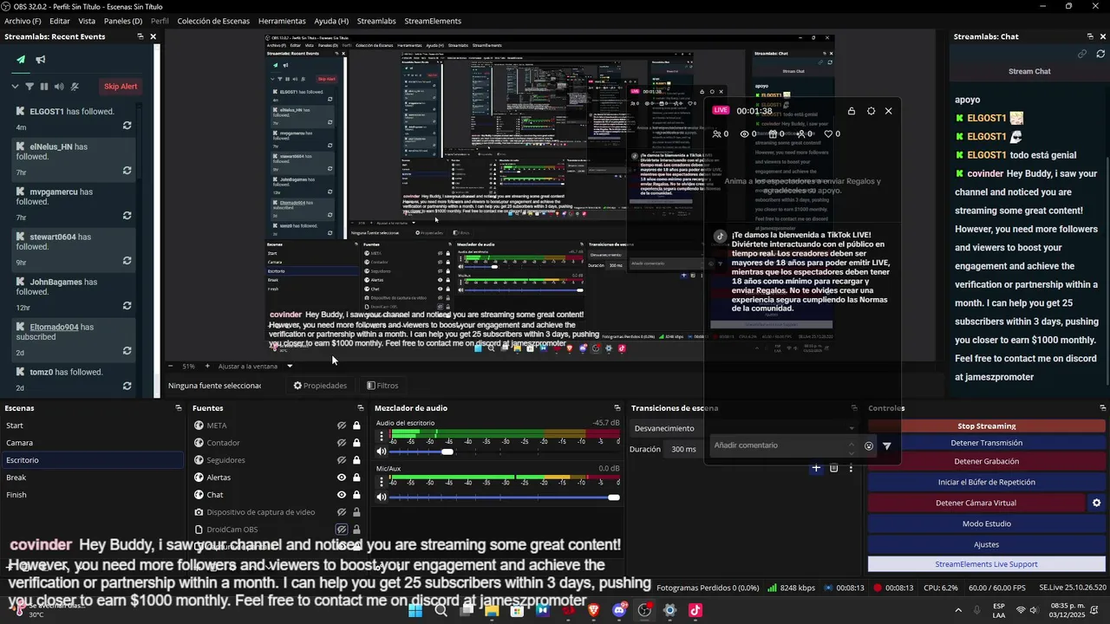Click the Stop Streaming button
Screen dimensions: 1110x624
[986, 426]
